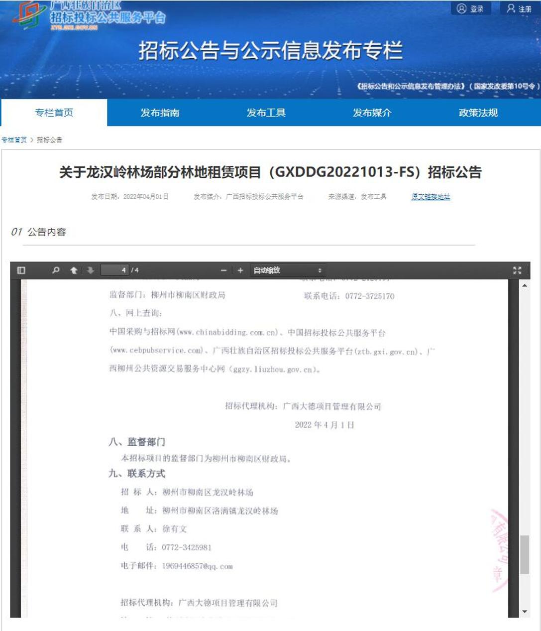Click the 联系电话：0772-3725170 text

click(349, 296)
